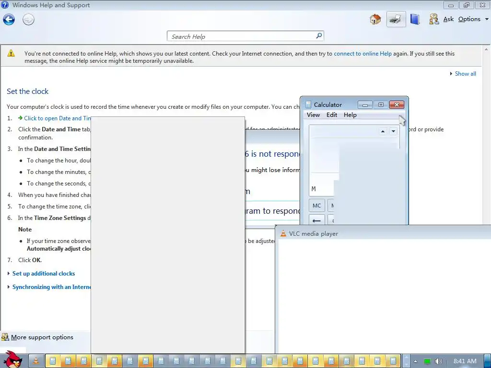Click the Note label text

pos(25,230)
